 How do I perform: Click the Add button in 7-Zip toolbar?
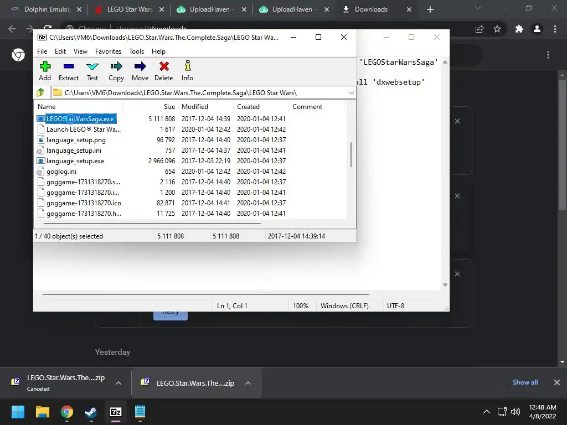(x=45, y=71)
